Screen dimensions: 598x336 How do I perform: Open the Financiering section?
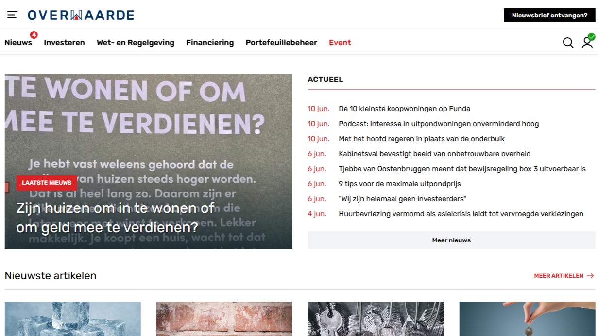[210, 43]
